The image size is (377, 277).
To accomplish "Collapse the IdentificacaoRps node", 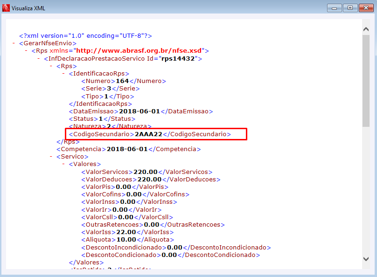I will point(63,73).
